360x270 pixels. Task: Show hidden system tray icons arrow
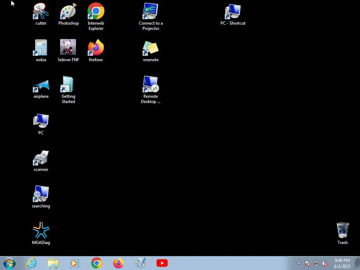[299, 263]
